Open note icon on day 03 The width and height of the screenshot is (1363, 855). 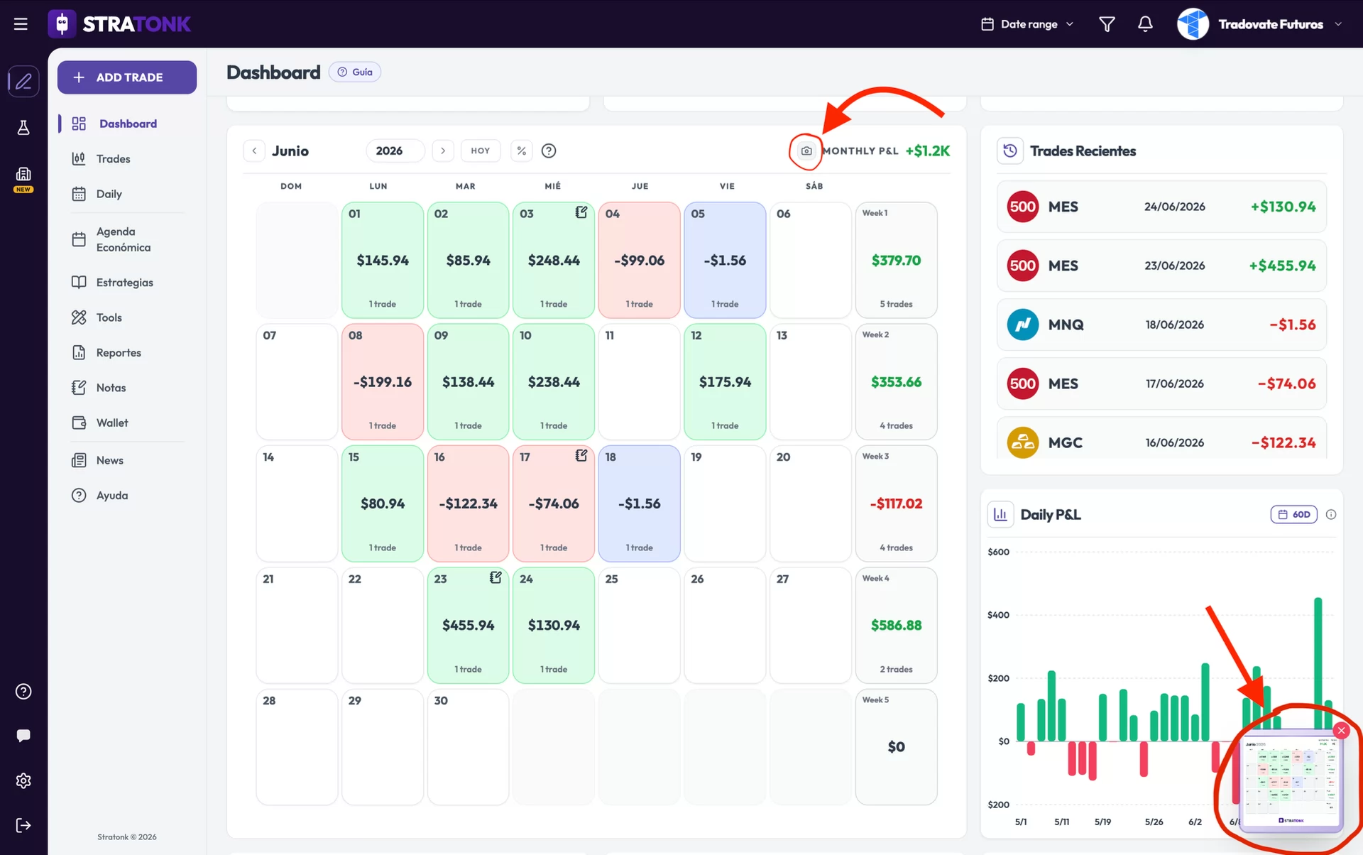tap(581, 212)
